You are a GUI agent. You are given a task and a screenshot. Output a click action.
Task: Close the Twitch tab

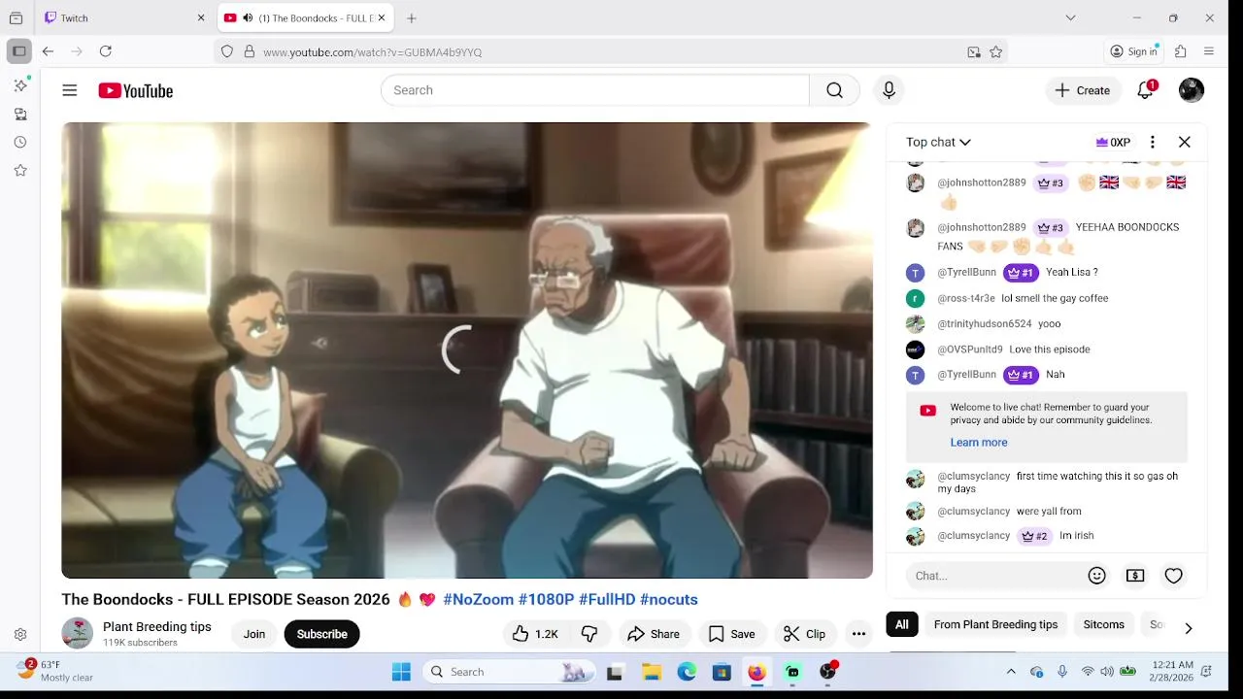(201, 18)
